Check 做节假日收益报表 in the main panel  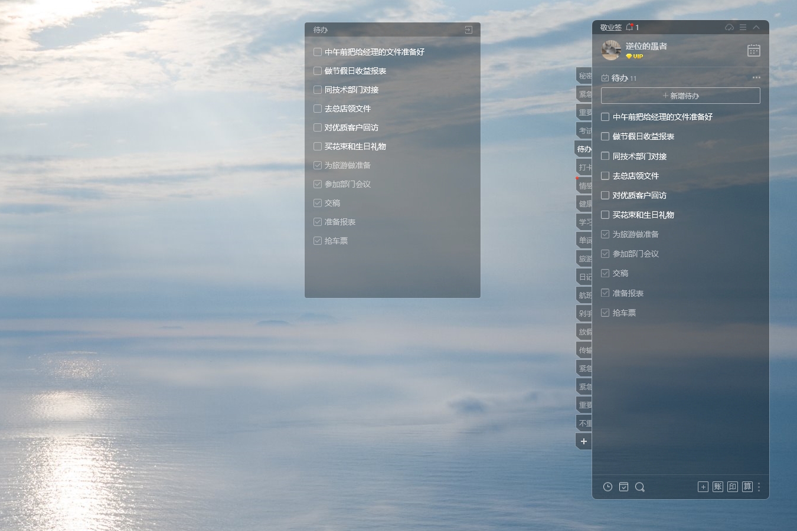point(605,136)
